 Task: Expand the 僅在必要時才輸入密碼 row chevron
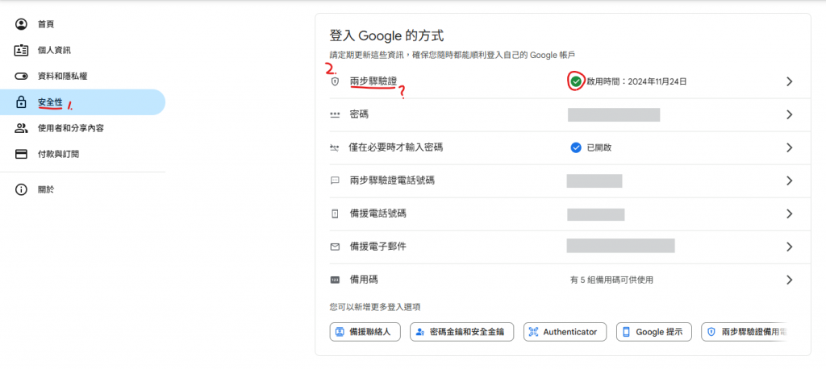pyautogui.click(x=789, y=148)
